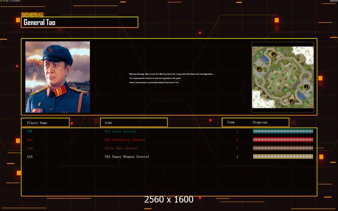Click start position marker 3 on minimap

259,69
